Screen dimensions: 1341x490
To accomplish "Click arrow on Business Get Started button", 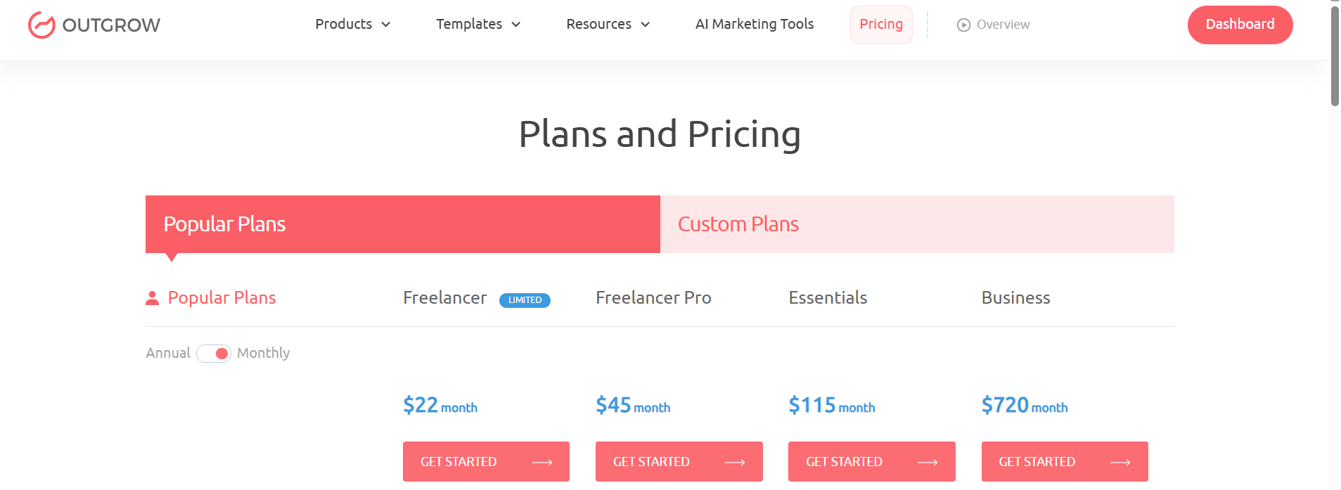I will pos(1120,463).
